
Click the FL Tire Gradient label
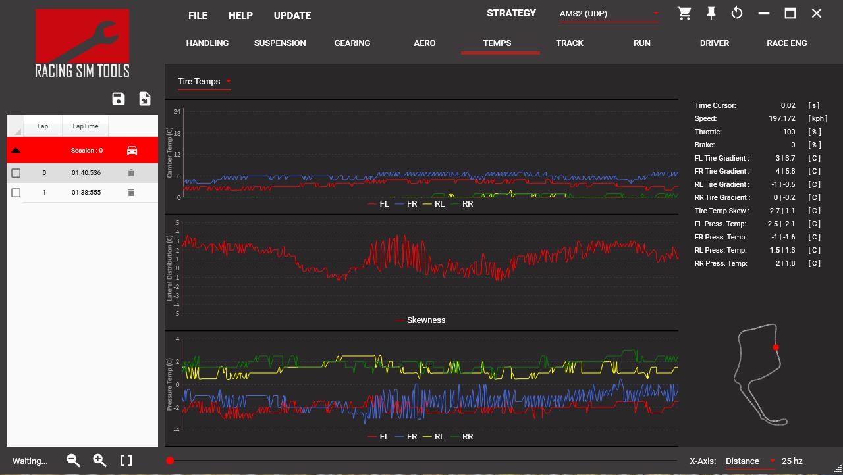pos(722,158)
